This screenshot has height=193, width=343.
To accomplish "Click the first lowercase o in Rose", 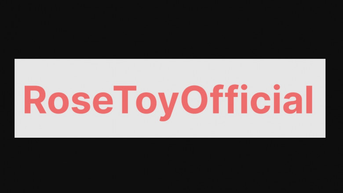I will (59, 103).
